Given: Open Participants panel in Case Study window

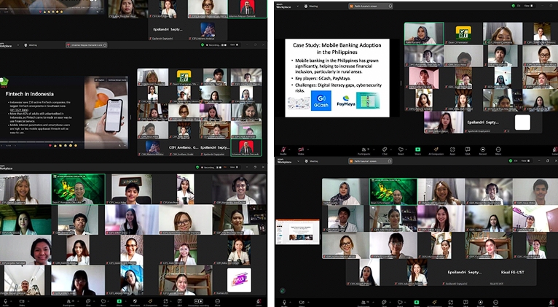Looking at the screenshot, I should 364,149.
